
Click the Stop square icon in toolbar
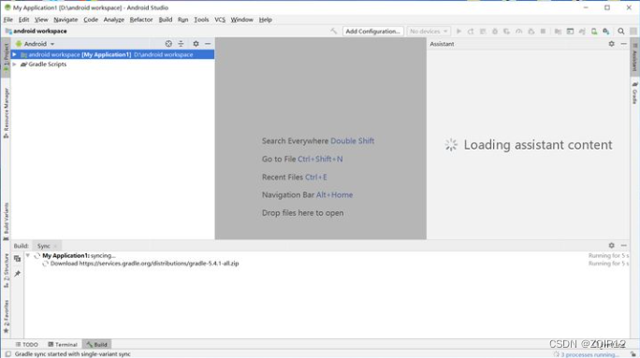[543, 32]
